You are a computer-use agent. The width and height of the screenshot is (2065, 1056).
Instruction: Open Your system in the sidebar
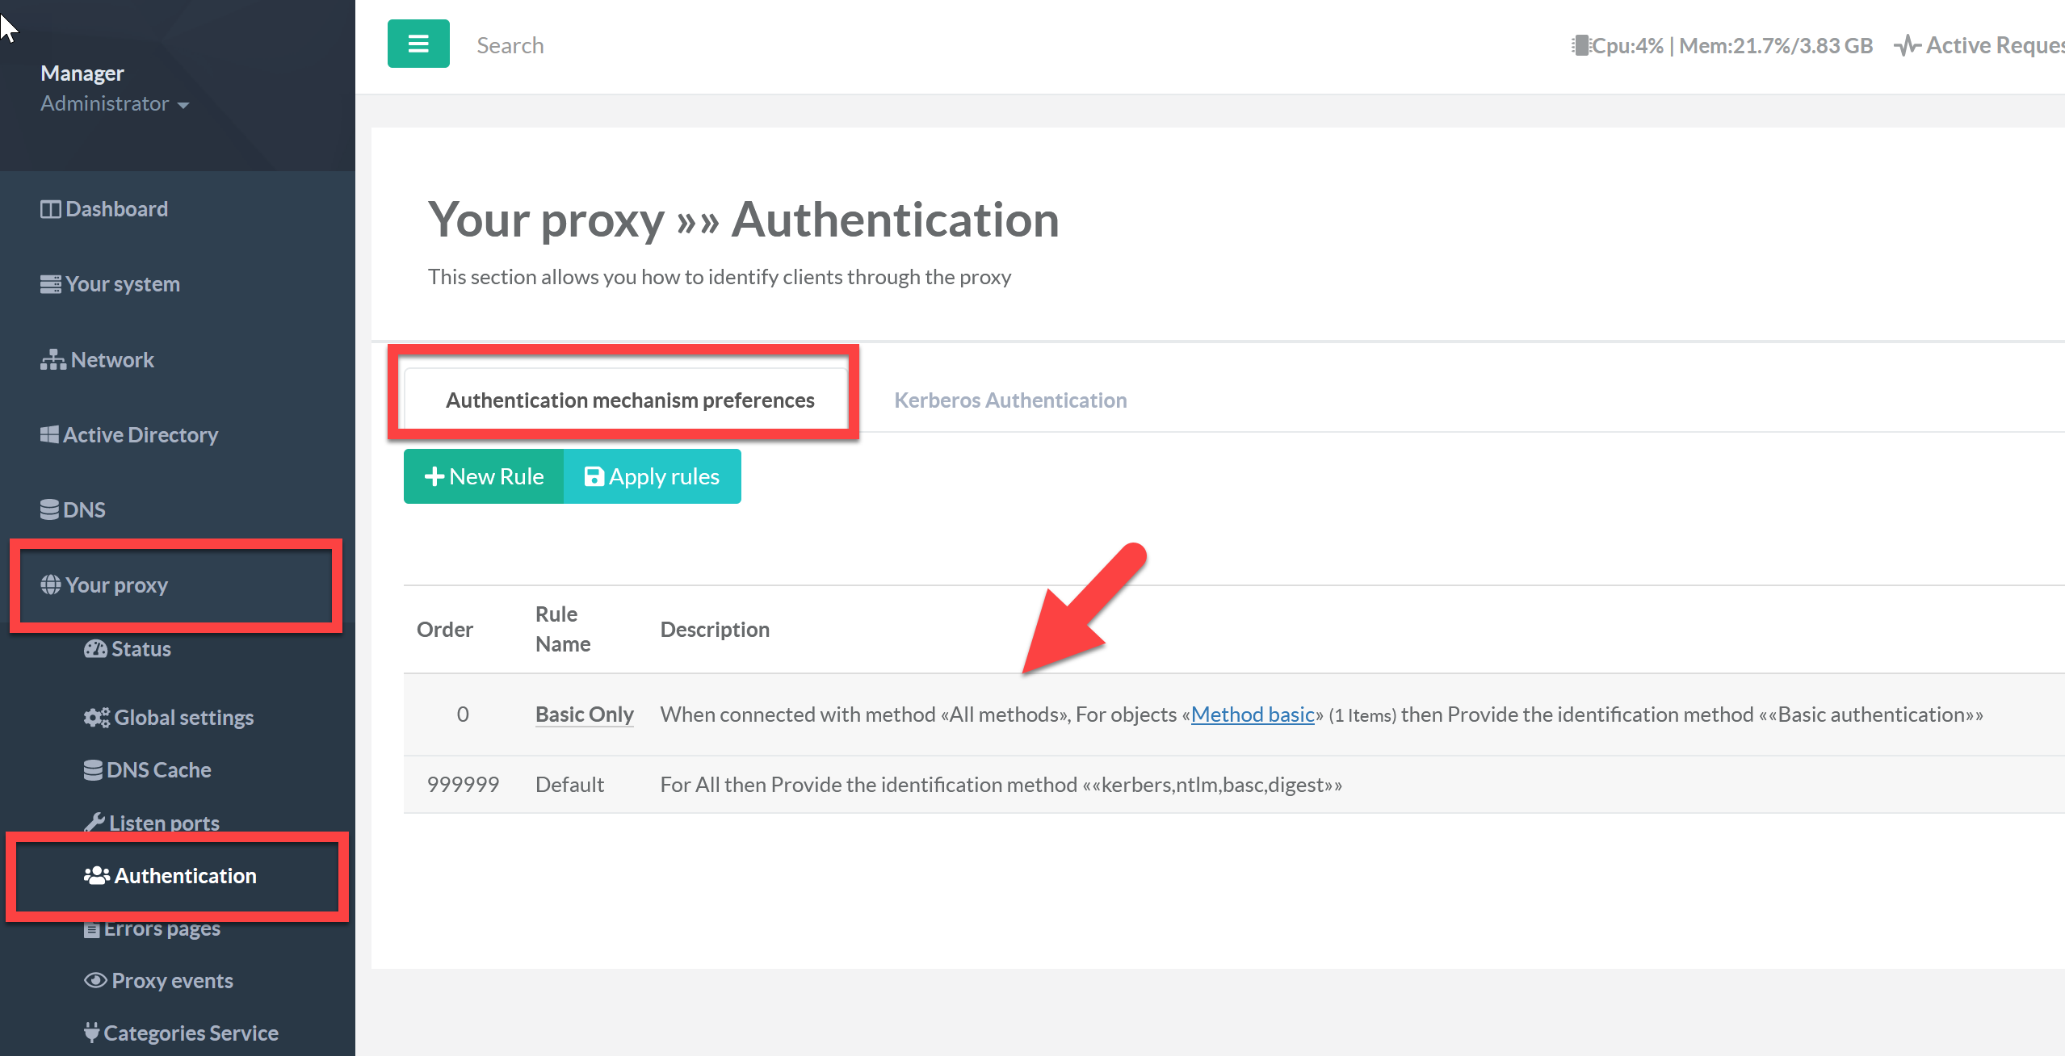click(122, 284)
